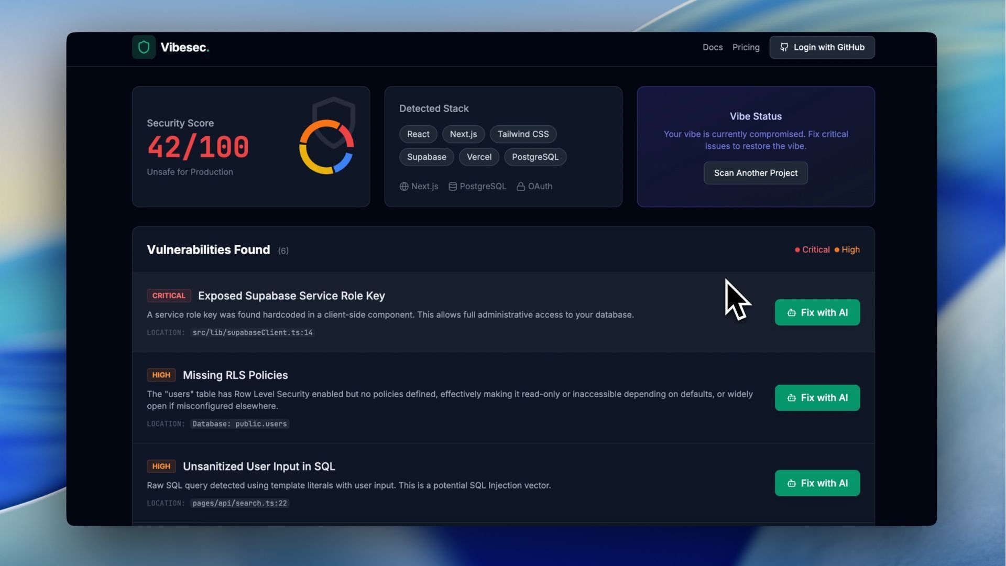1006x566 pixels.
Task: Filter by High severity legend
Action: pyautogui.click(x=847, y=250)
